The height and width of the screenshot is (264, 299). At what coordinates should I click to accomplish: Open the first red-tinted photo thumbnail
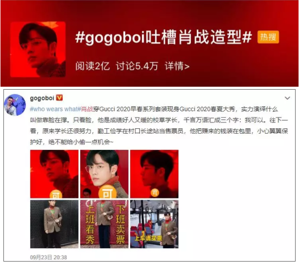(54, 174)
